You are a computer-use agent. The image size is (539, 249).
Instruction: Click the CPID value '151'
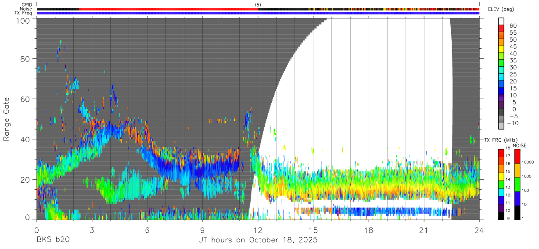[258, 5]
